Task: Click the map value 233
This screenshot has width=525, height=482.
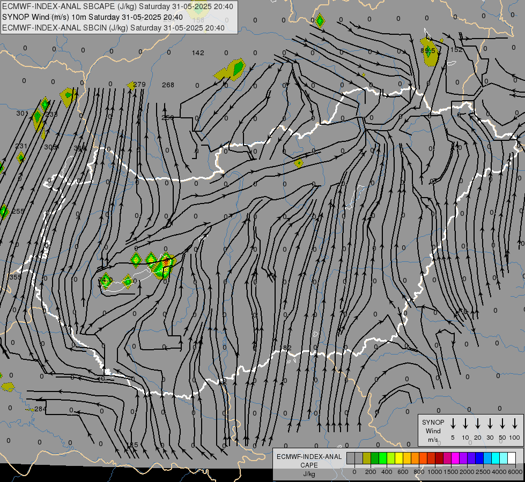Action: tap(51, 115)
